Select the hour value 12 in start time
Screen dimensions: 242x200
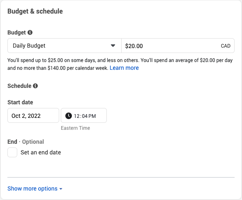click(x=77, y=116)
